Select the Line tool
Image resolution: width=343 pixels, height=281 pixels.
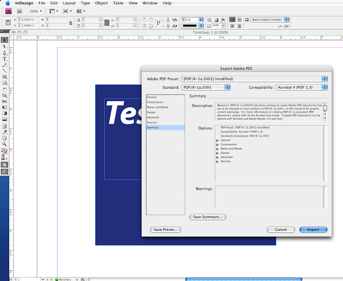coord(5,71)
